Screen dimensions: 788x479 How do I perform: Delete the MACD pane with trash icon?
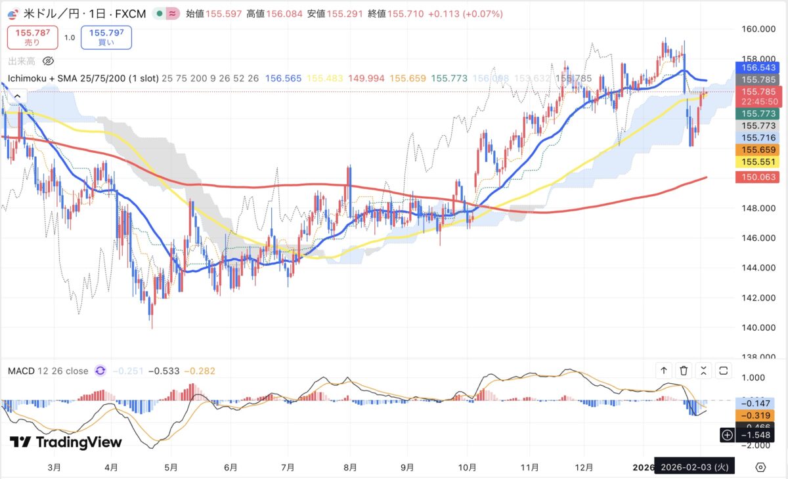click(684, 371)
